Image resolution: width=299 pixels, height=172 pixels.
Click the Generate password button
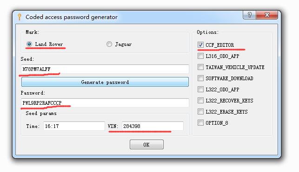105,82
